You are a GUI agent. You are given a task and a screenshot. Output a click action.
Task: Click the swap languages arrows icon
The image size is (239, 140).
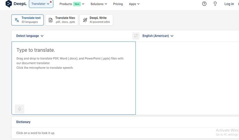[136, 36]
